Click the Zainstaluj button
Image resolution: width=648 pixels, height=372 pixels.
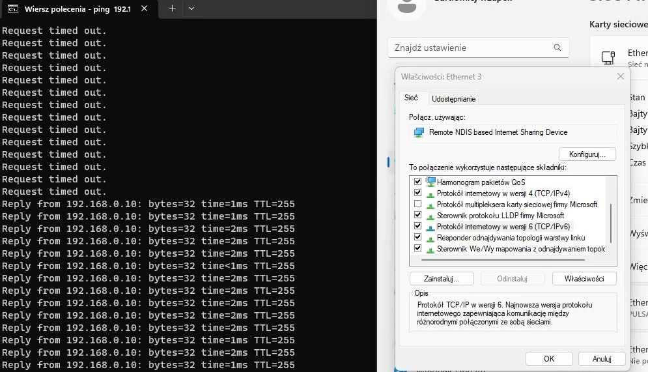(x=442, y=279)
